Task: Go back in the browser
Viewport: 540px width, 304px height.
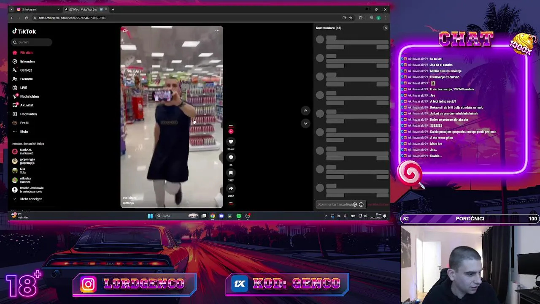Action: pyautogui.click(x=12, y=18)
